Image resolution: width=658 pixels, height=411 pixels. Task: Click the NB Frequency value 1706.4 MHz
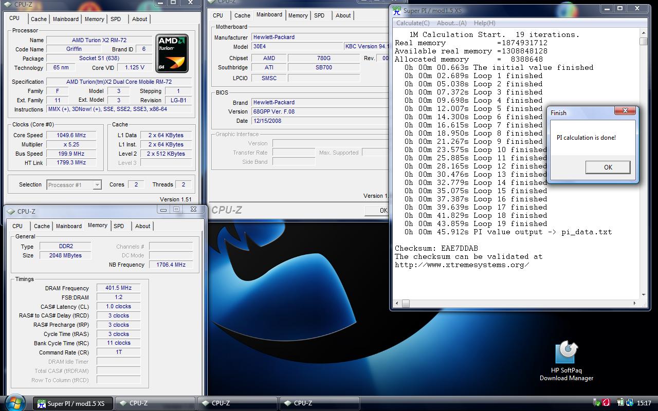click(171, 265)
